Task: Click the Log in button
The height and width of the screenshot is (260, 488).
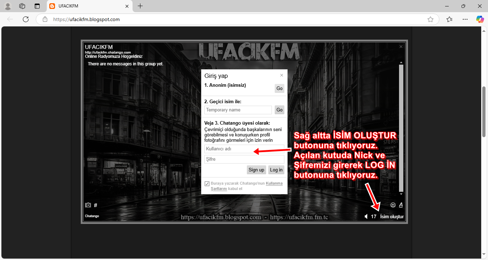Action: point(276,170)
